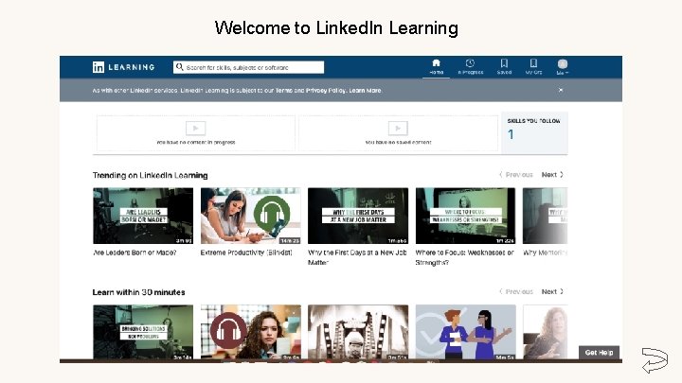Click the Trending on LinkedIn Learning heading
This screenshot has width=682, height=383.
(x=150, y=176)
